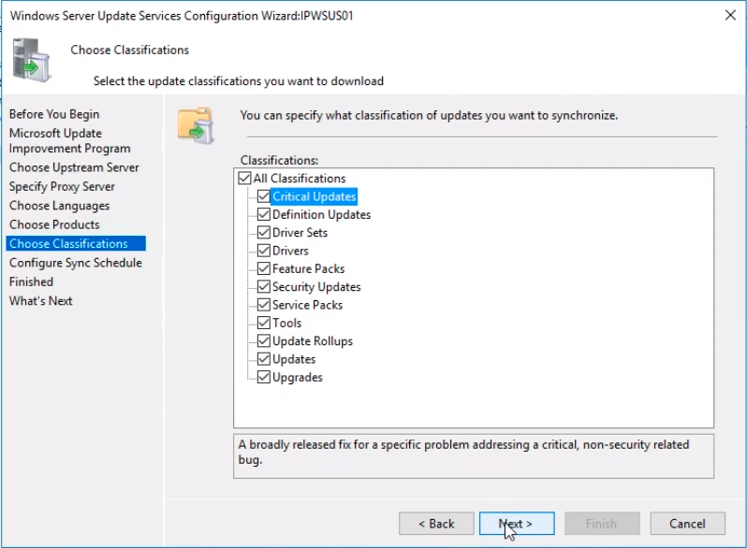Toggle the Definition Updates checkbox
The height and width of the screenshot is (548, 747).
[263, 214]
